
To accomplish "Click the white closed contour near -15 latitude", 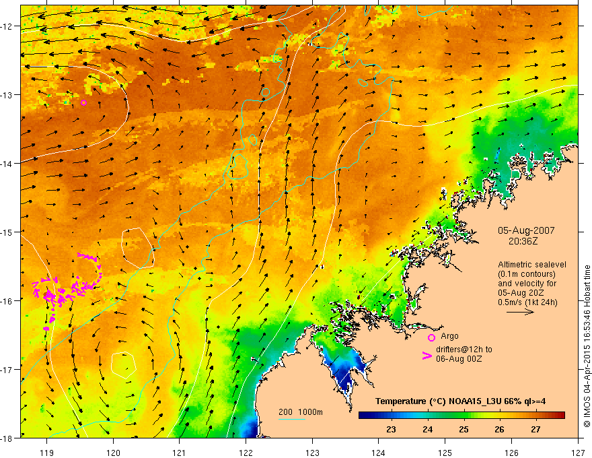I will (138, 247).
